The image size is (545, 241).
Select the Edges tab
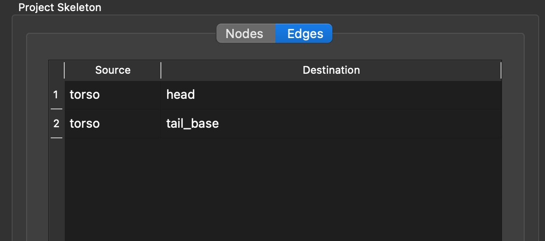click(x=304, y=34)
